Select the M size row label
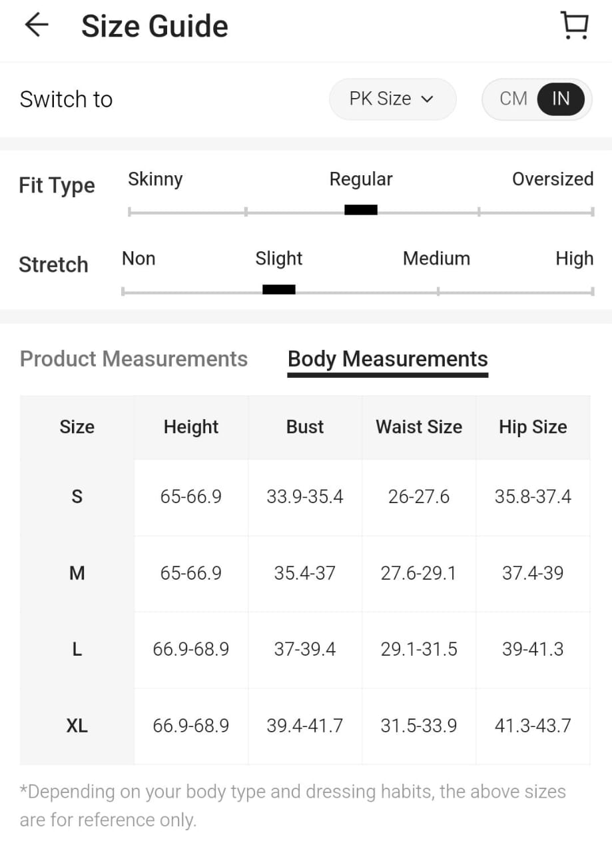The height and width of the screenshot is (853, 612). [x=77, y=573]
